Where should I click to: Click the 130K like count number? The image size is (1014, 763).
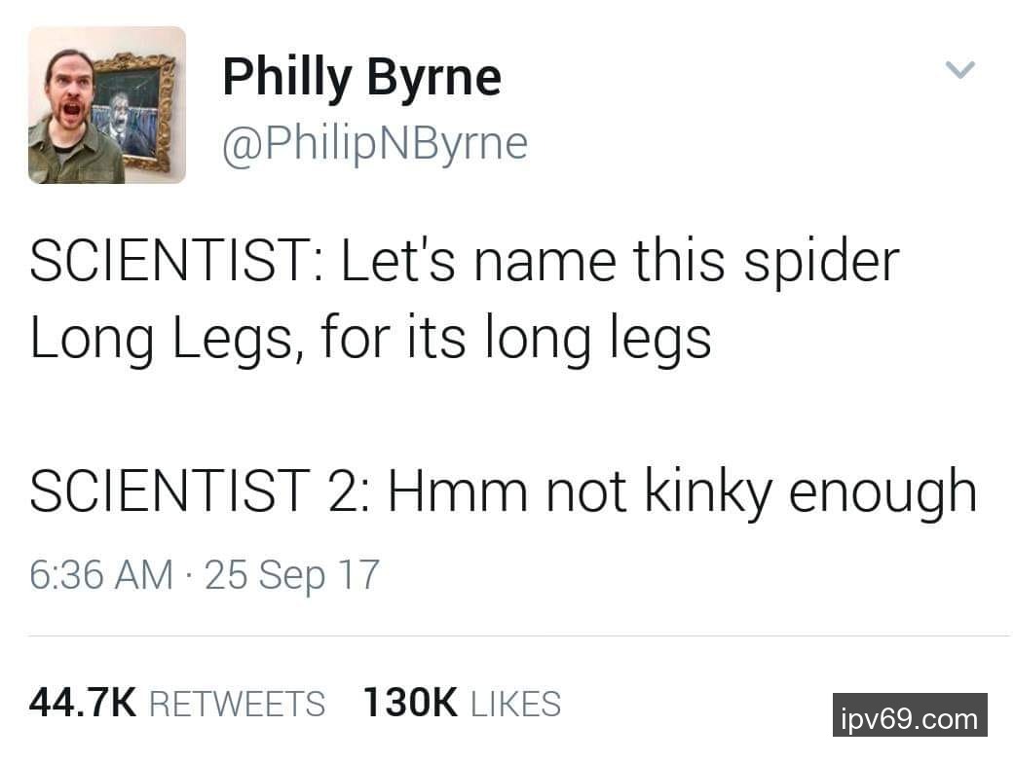point(409,703)
